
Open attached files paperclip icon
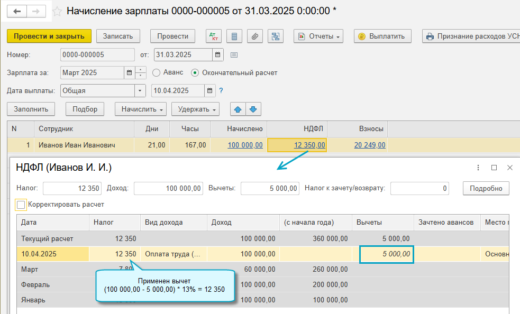pyautogui.click(x=254, y=36)
